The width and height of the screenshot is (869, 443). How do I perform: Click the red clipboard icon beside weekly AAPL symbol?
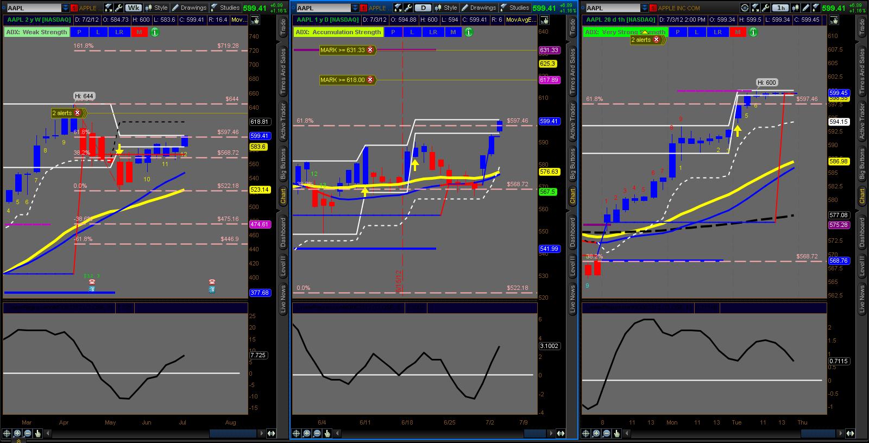(x=74, y=8)
